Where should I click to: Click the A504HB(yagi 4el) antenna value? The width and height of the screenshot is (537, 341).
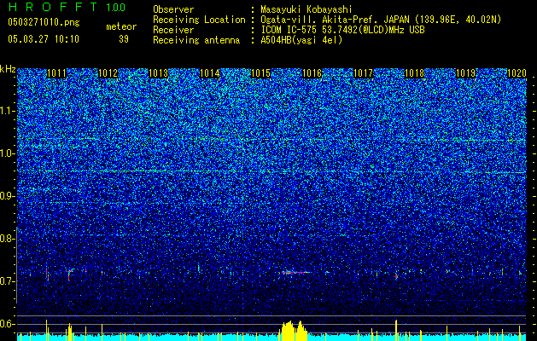[x=301, y=40]
